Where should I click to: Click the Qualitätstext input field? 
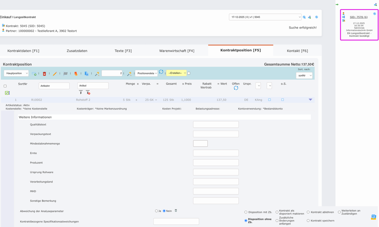(x=216, y=124)
